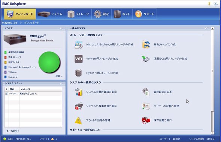Open 管理設定の変更 link

[163, 92]
